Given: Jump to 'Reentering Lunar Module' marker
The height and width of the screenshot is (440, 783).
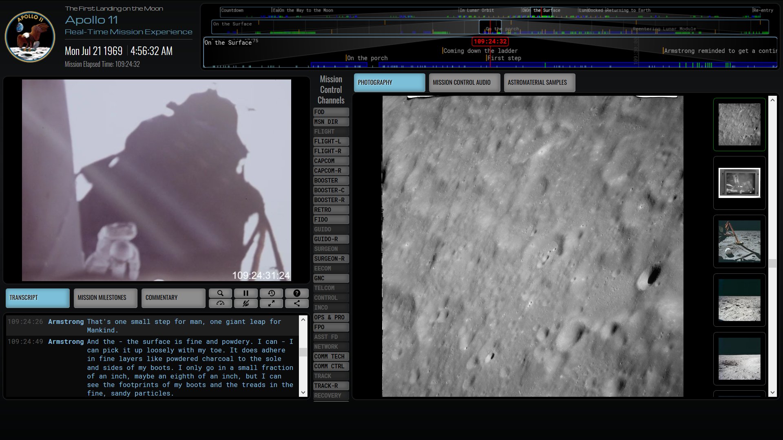Looking at the screenshot, I should point(664,29).
